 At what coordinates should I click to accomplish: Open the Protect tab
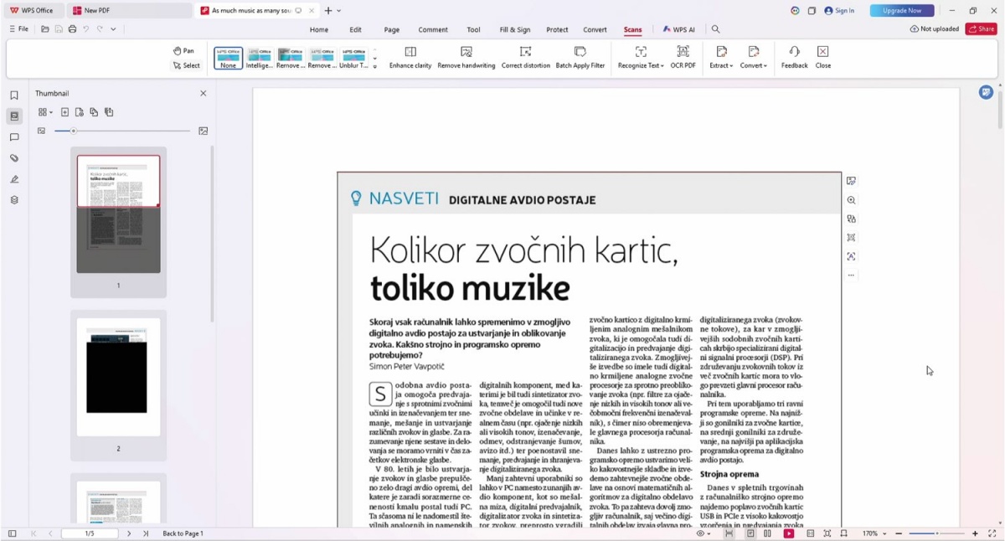pyautogui.click(x=557, y=29)
